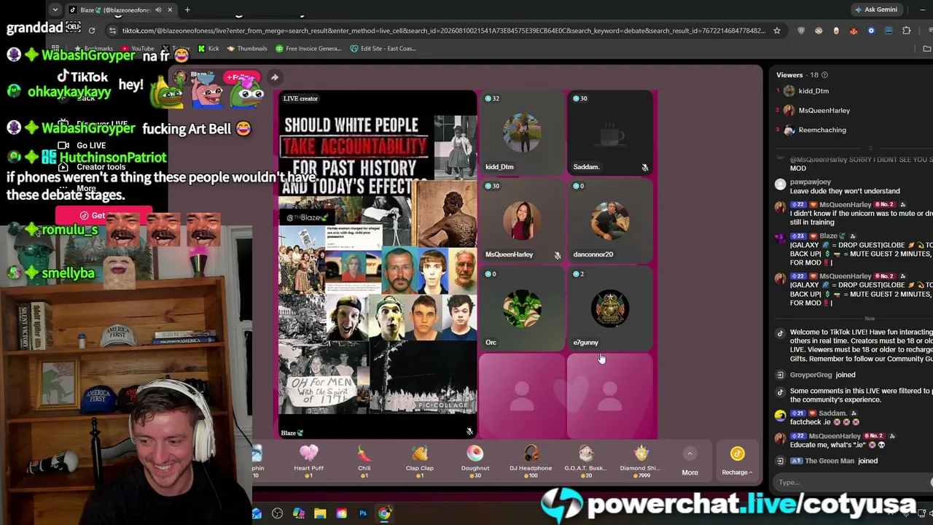Open Ask Gemini in Chrome
This screenshot has height=525, width=933.
click(x=875, y=9)
